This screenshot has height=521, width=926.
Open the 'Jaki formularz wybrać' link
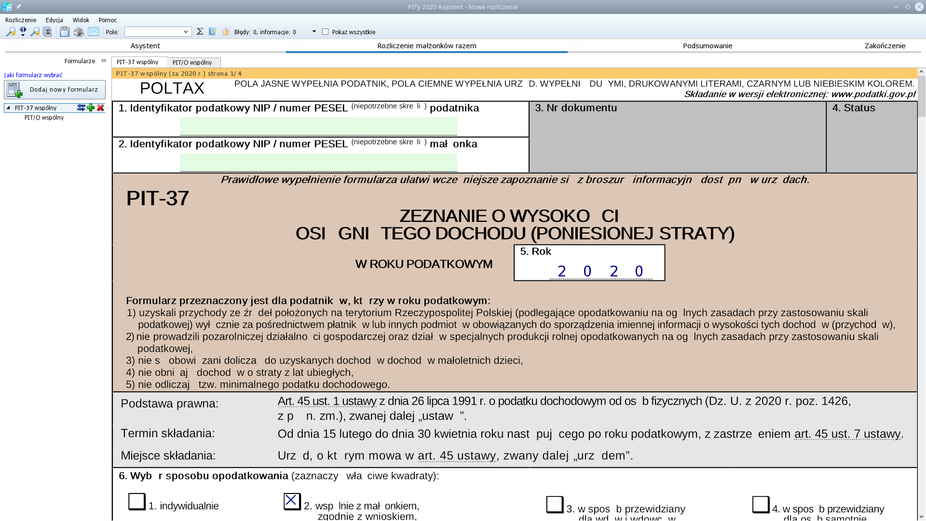(x=33, y=75)
